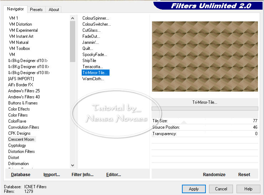Open Filter Info...
Viewport: 264px width, 195px height.
pyautogui.click(x=82, y=174)
